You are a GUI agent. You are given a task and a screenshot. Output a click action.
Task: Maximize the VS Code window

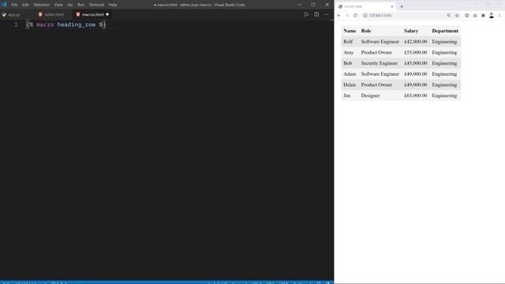[313, 5]
